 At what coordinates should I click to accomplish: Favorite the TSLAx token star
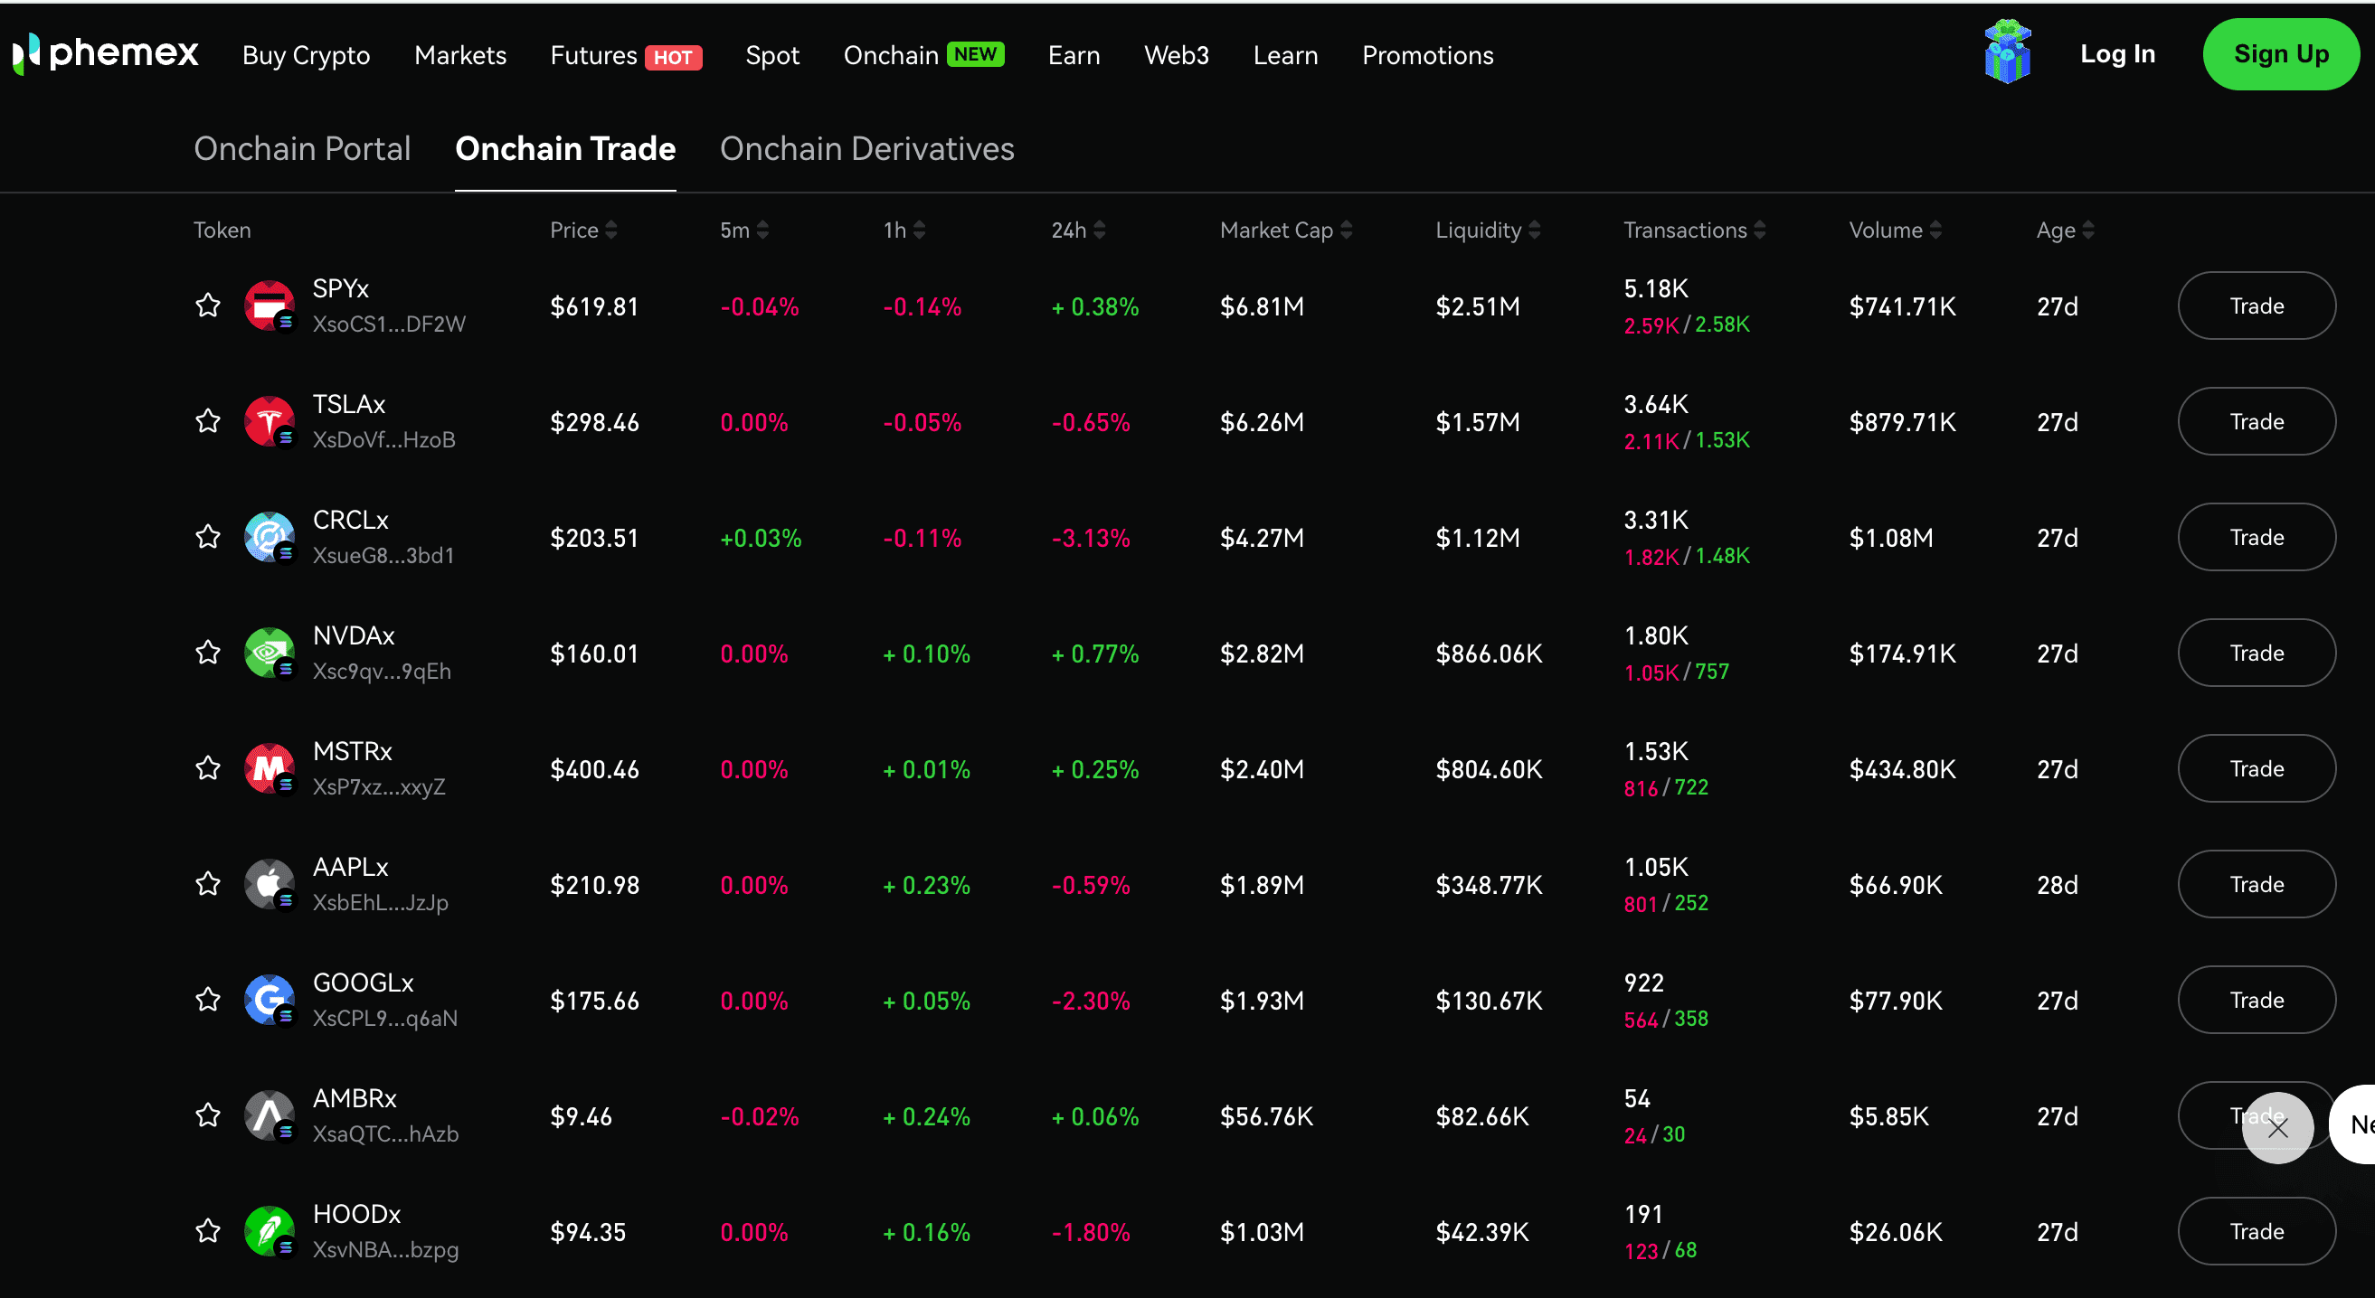coord(208,421)
